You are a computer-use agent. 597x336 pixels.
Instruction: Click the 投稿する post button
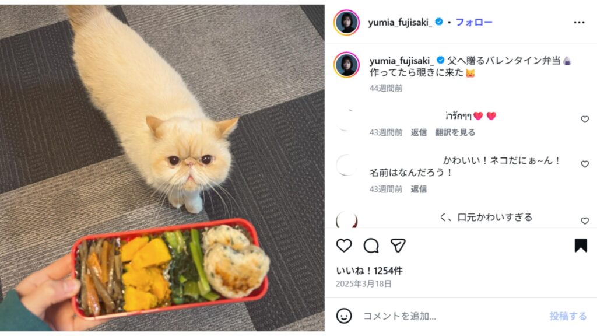click(x=568, y=316)
